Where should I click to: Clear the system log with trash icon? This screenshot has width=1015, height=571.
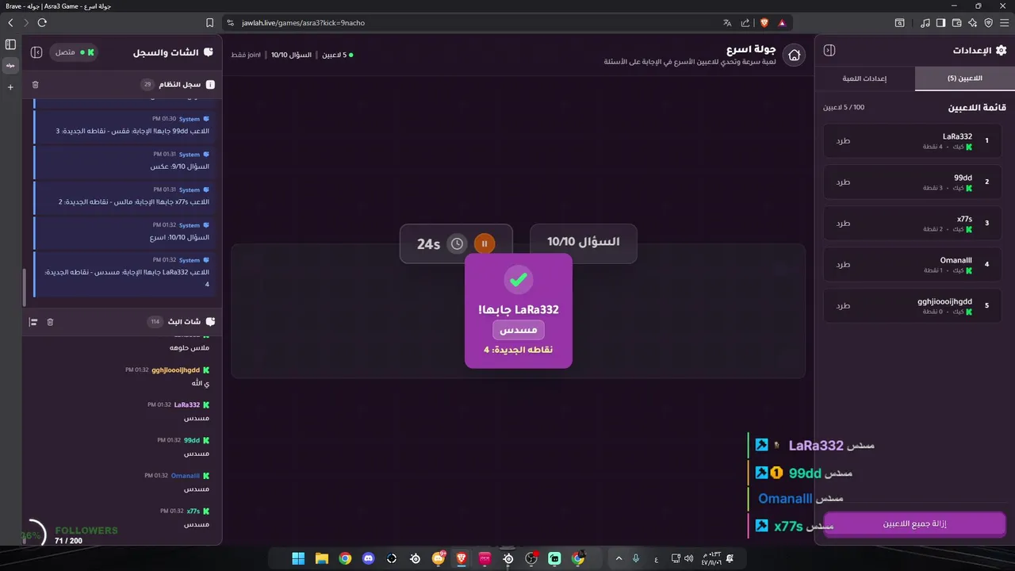pyautogui.click(x=35, y=84)
